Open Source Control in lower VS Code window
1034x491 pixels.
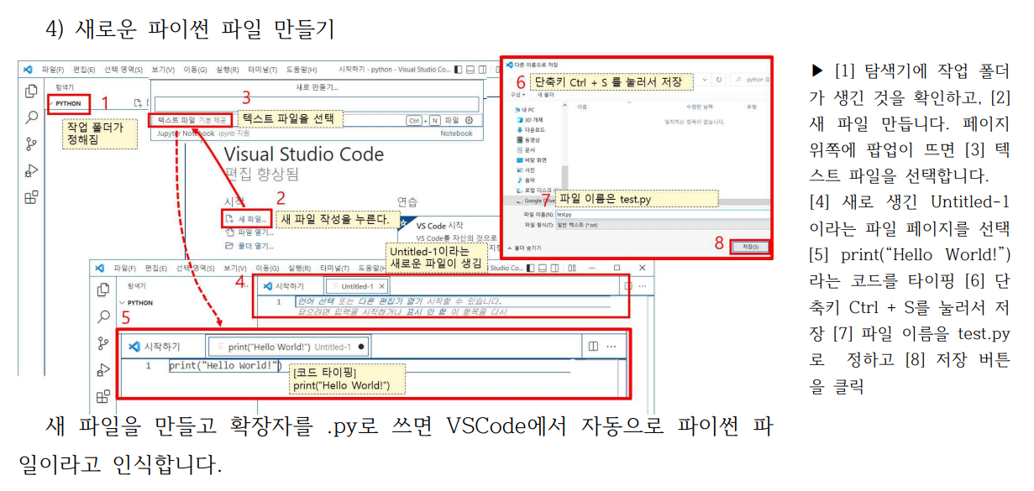(103, 343)
